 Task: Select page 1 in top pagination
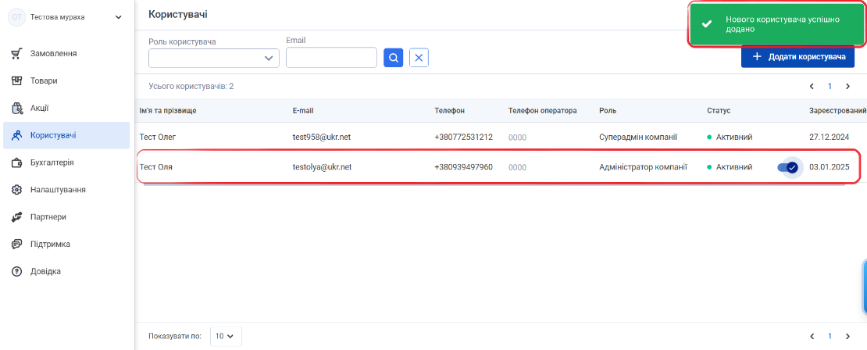pos(830,86)
